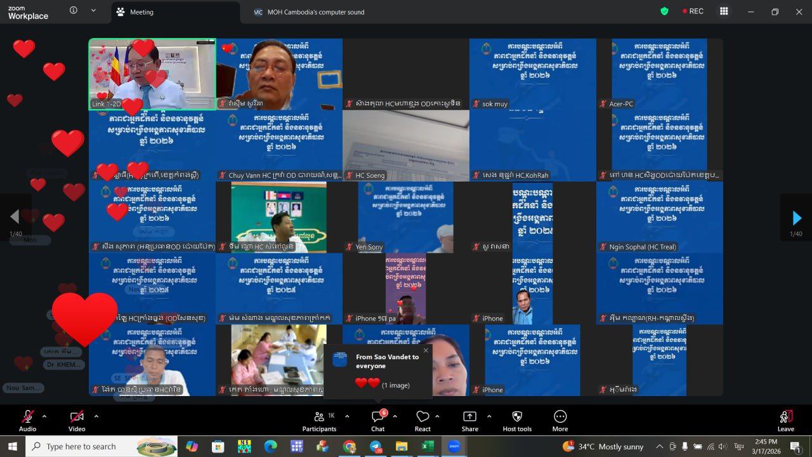The image size is (812, 457).
Task: Open the Participants panel
Action: pyautogui.click(x=319, y=420)
